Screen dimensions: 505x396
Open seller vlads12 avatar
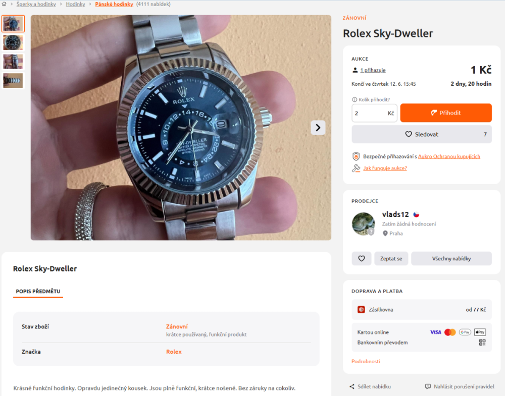tap(363, 224)
